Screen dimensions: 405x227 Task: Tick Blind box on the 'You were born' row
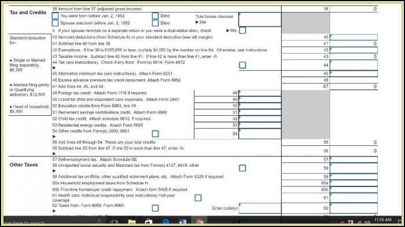pos(155,16)
